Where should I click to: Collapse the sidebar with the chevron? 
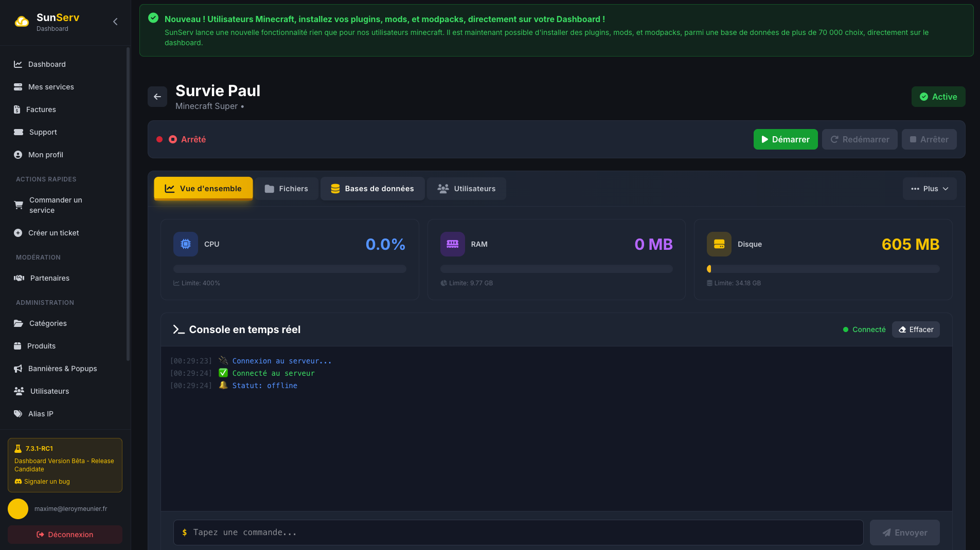115,22
